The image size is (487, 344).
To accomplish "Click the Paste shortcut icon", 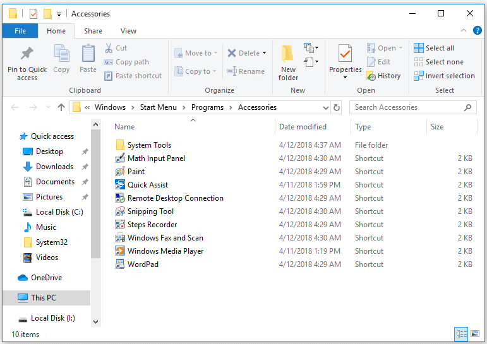I will pyautogui.click(x=108, y=76).
